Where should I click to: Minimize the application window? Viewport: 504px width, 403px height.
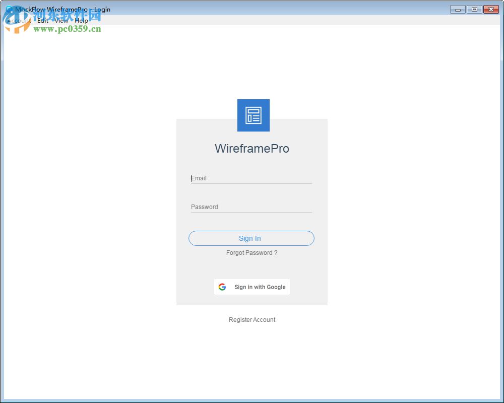457,9
